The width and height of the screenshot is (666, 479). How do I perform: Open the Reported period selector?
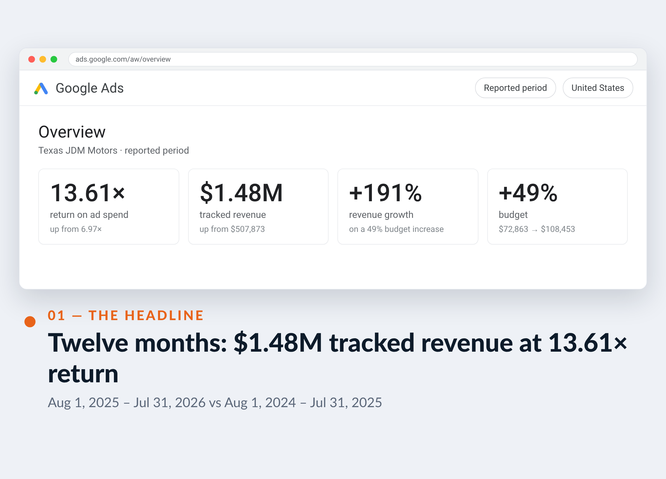pyautogui.click(x=515, y=88)
